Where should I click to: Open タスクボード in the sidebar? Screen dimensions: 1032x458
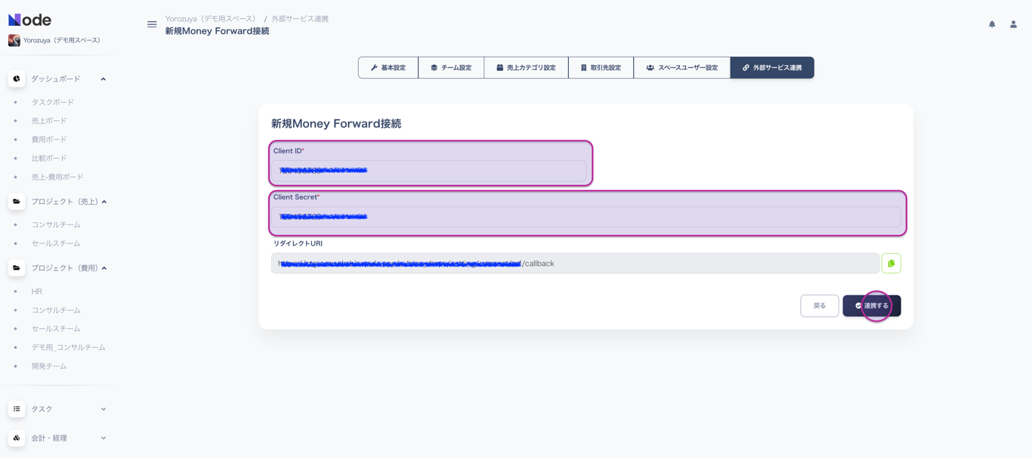(x=53, y=102)
